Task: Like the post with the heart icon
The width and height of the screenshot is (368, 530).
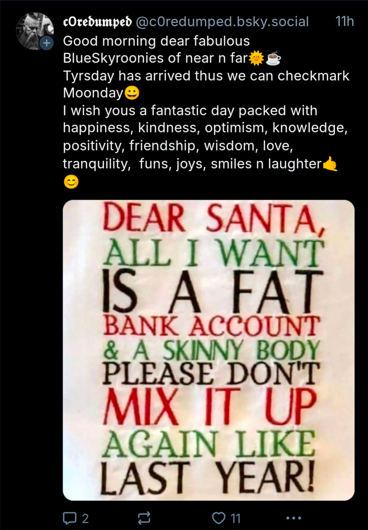Action: click(219, 518)
